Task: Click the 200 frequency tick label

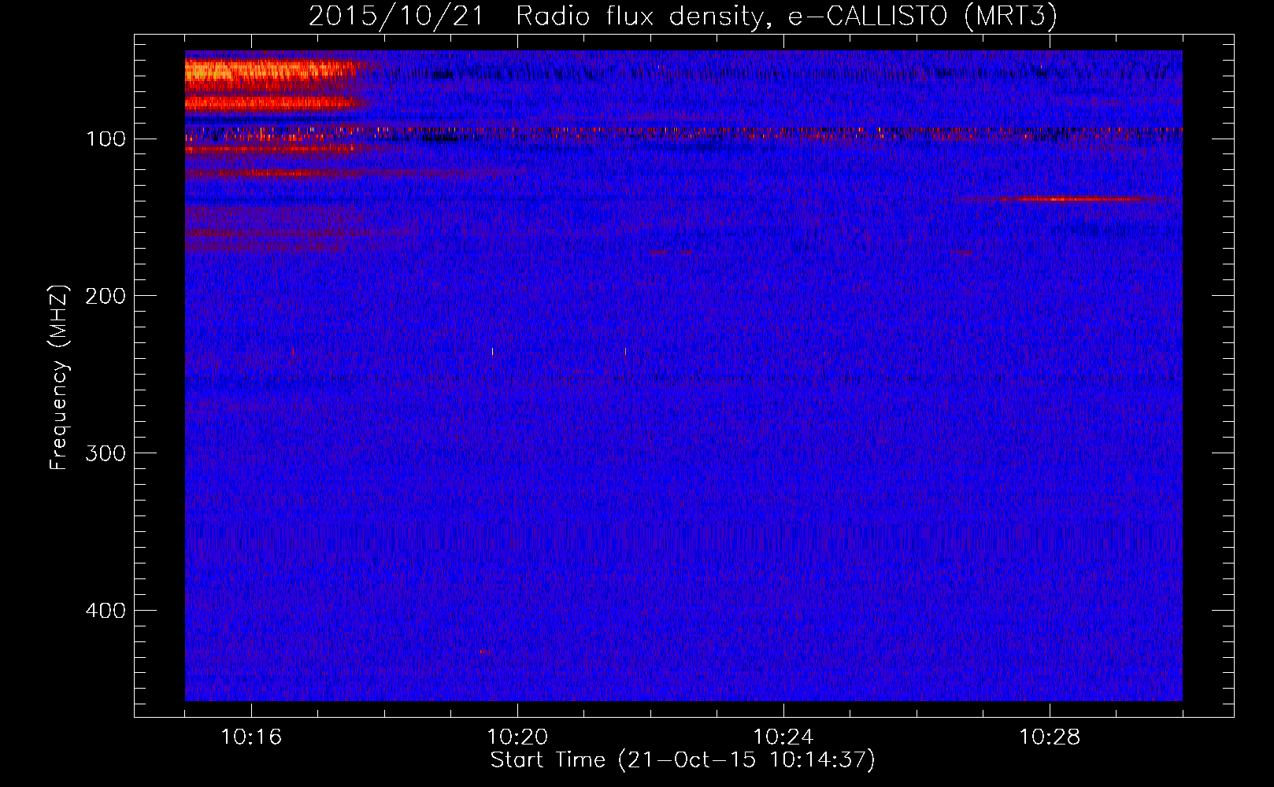Action: 106,296
